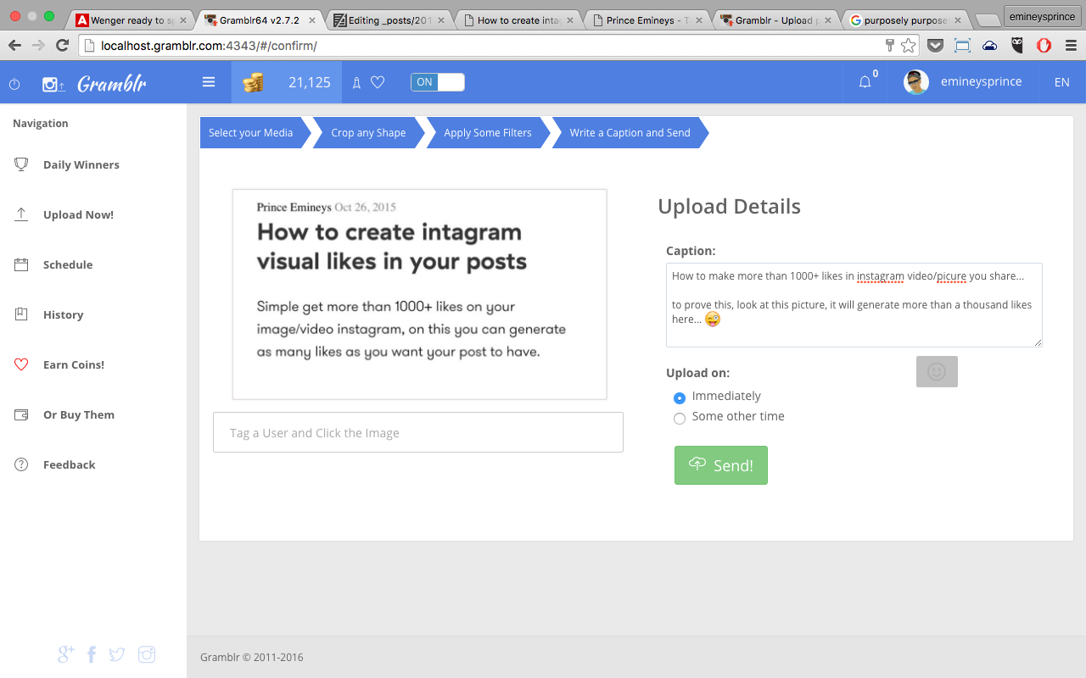This screenshot has width=1086, height=678.
Task: Click the Upload Now arrow icon
Action: coord(21,214)
